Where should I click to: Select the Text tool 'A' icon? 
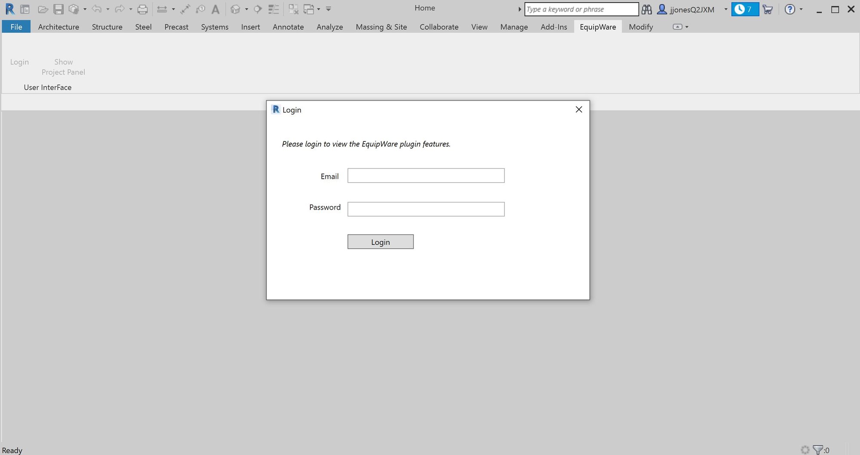click(215, 9)
